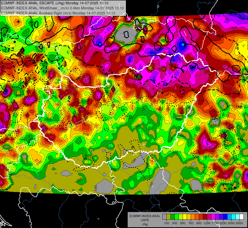Select the olive swatch in CAPE legend

coord(168,217)
